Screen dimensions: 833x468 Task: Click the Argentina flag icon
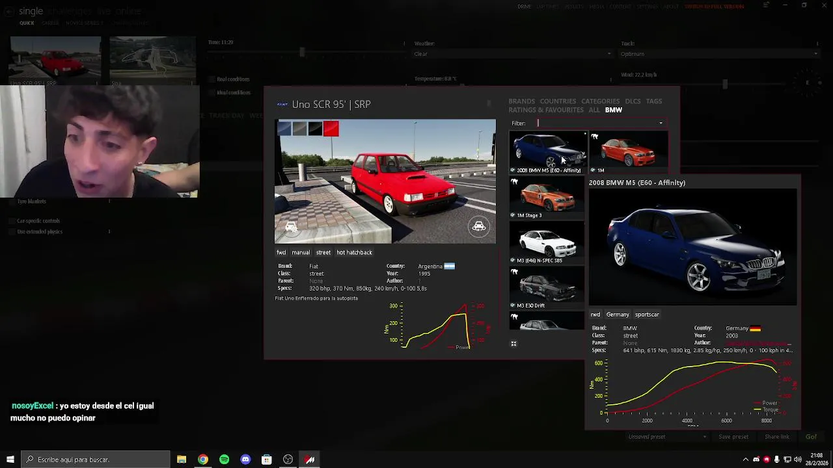click(x=450, y=266)
